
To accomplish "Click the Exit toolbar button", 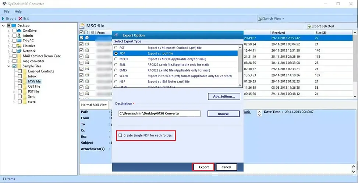I will point(24,18).
